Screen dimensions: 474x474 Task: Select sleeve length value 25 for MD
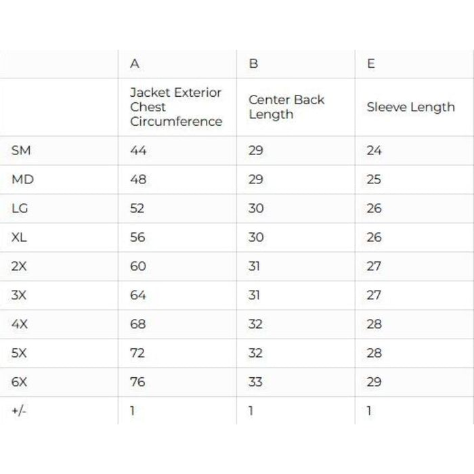pyautogui.click(x=374, y=179)
